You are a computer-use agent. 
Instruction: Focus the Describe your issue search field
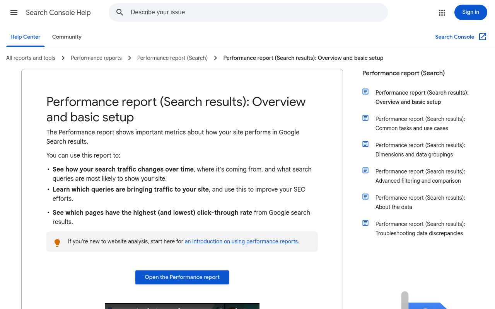coord(248,12)
